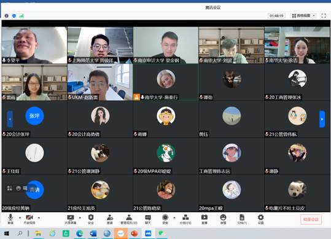The height and width of the screenshot is (239, 331).
Task: Open the Share Screen tool
Action: (x=71, y=219)
